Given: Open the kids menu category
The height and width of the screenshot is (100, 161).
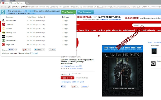Looking at the screenshot, I should [x=87, y=30].
